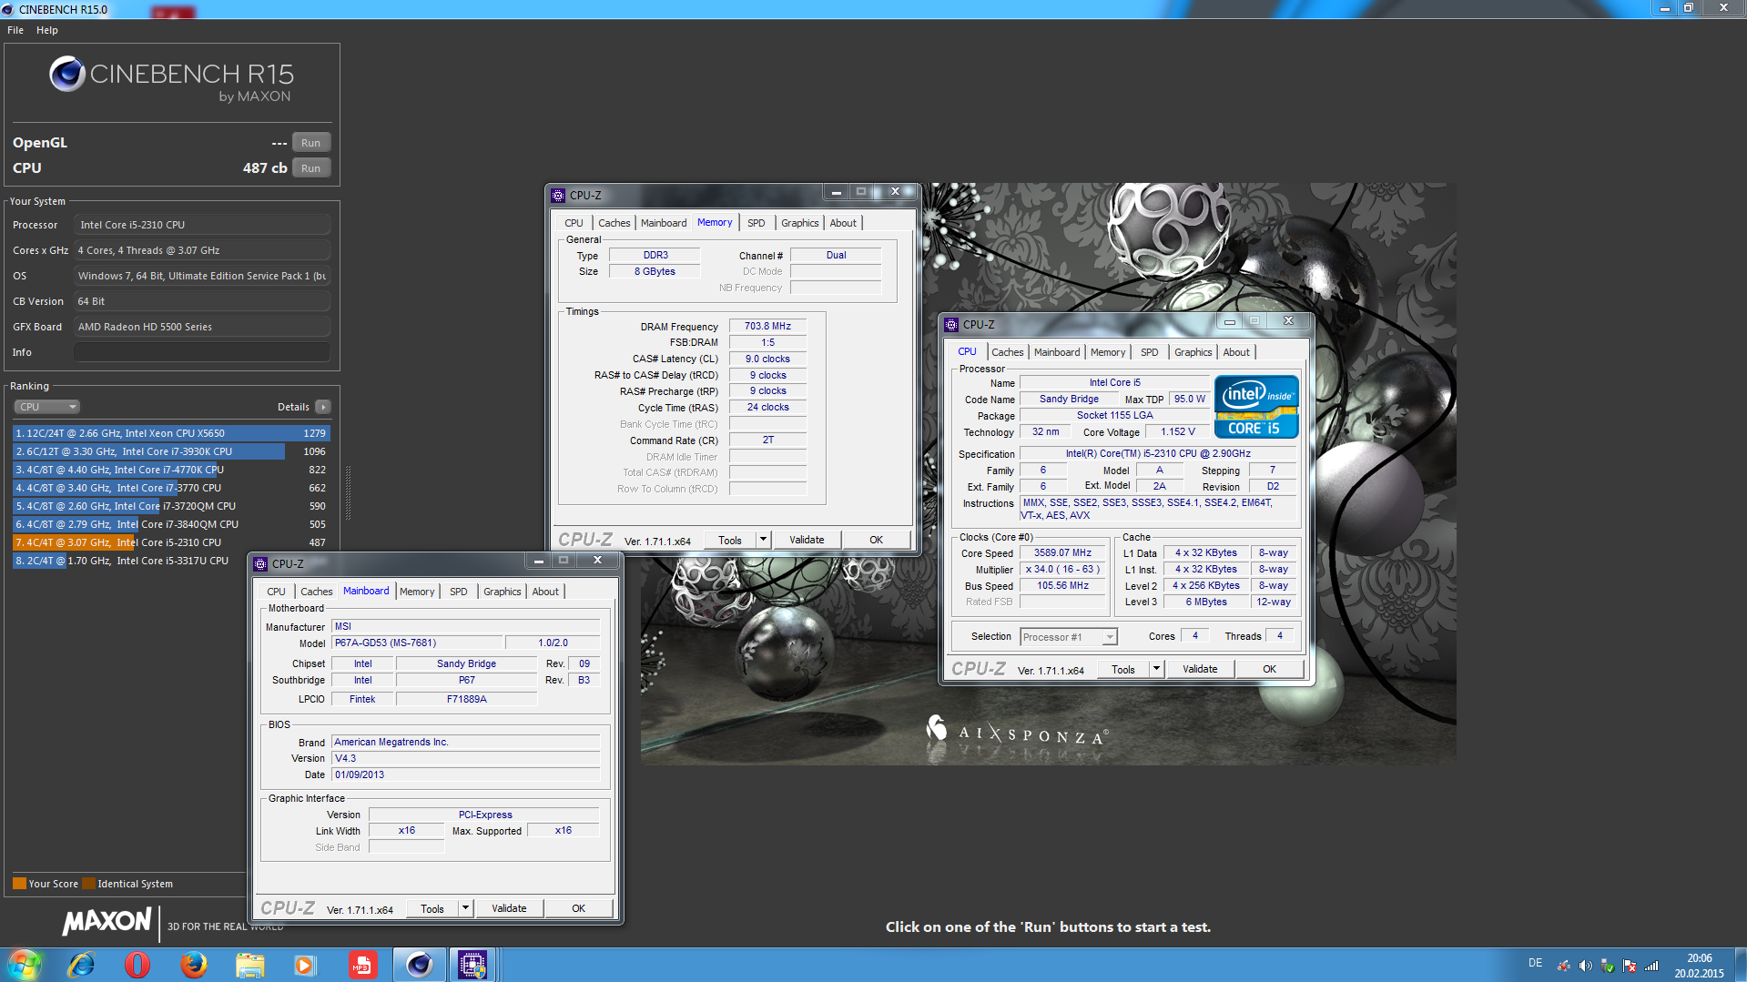Click the Show Desktop strip at taskbar end
Screen dimensions: 1747x982
1741,965
